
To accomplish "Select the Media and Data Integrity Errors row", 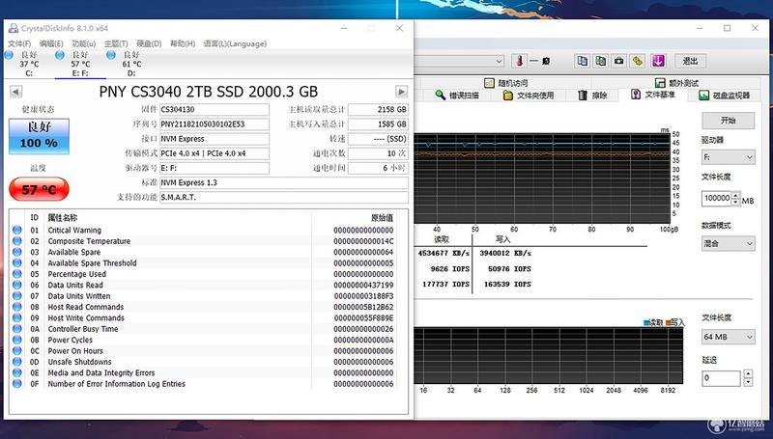I will (x=209, y=372).
